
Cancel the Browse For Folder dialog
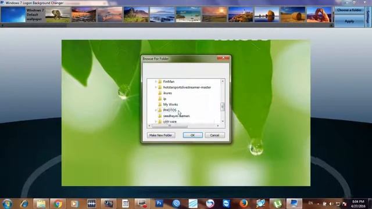point(214,135)
